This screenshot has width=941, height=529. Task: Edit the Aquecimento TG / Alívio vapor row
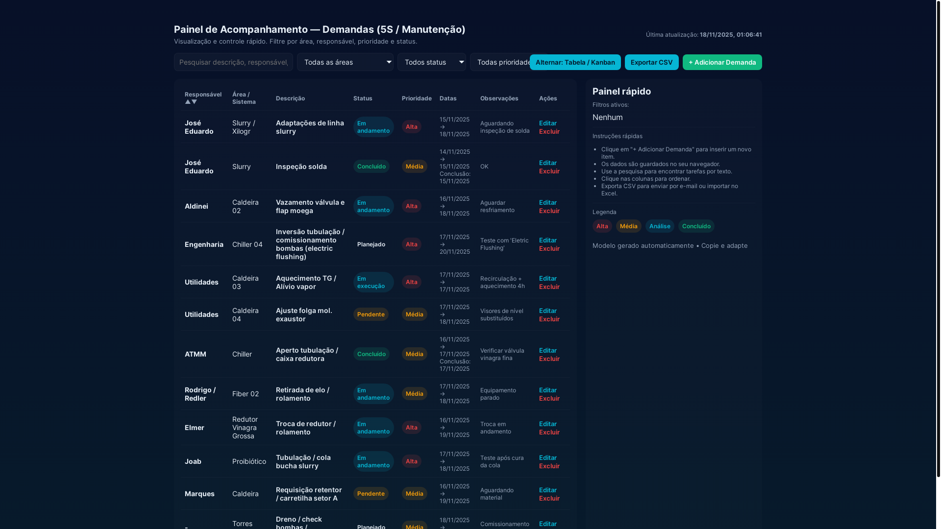[548, 278]
